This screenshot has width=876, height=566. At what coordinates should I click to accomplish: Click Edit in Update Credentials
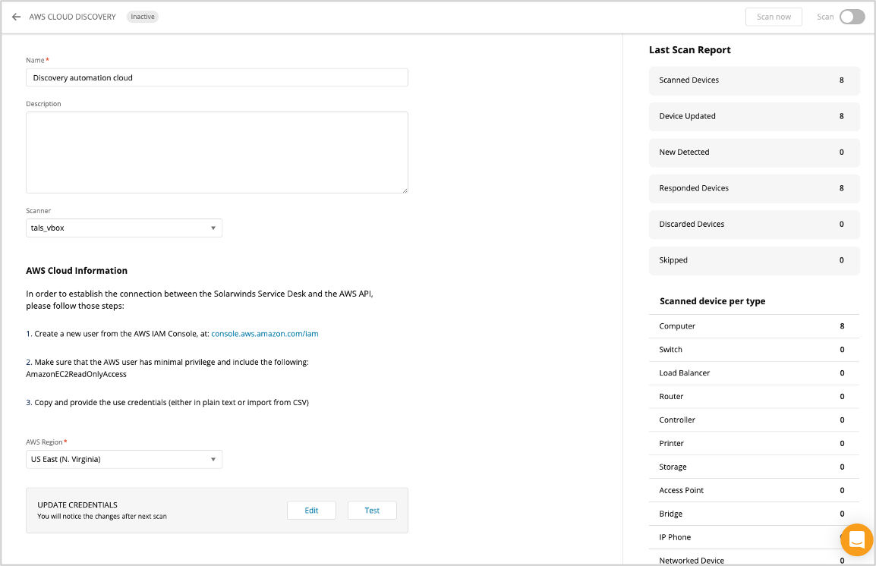(312, 510)
